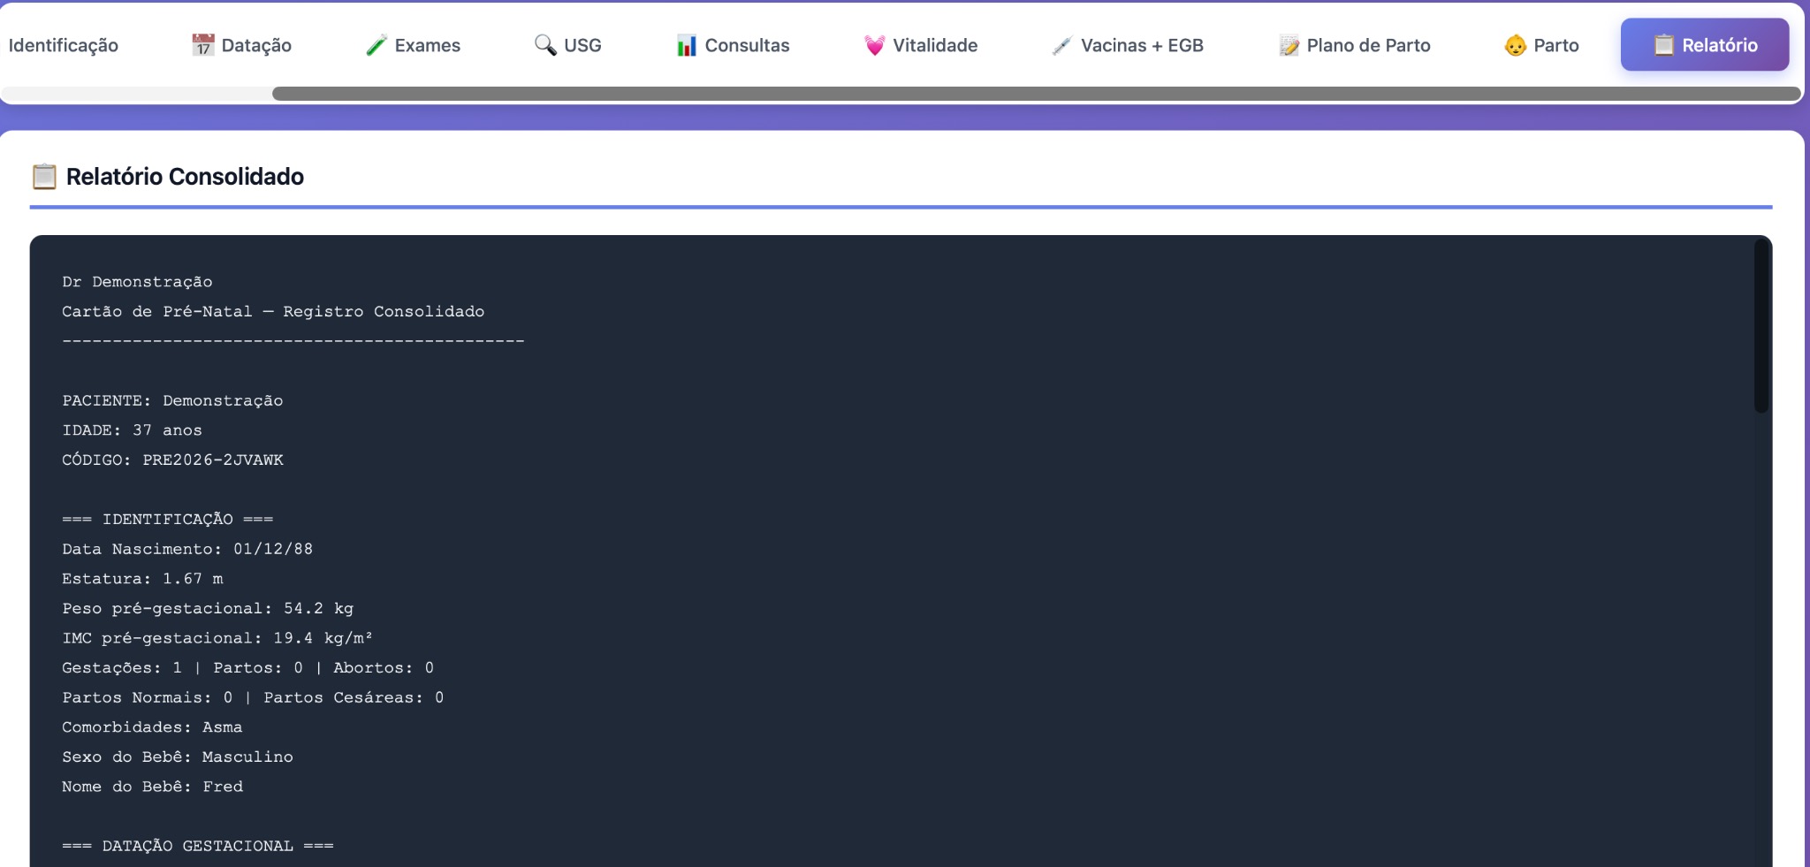The height and width of the screenshot is (867, 1810).
Task: Click 'Estatura: 1.67 m'
Action: [x=142, y=579]
